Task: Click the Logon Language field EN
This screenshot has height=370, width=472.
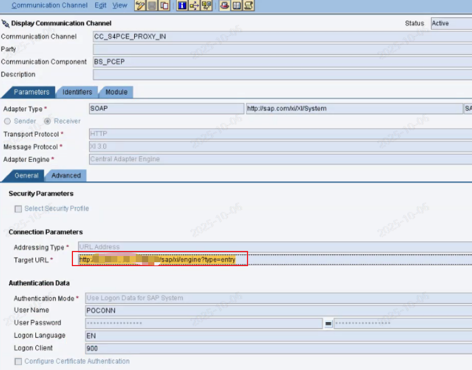Action: click(x=279, y=336)
